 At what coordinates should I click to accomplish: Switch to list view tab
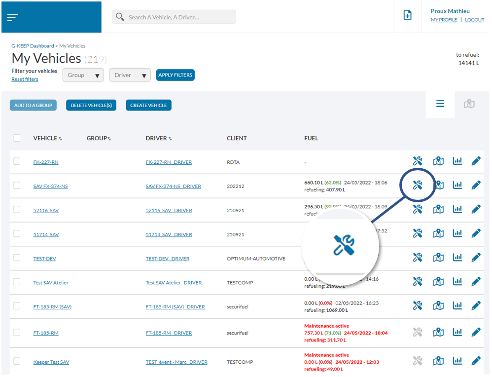(440, 104)
